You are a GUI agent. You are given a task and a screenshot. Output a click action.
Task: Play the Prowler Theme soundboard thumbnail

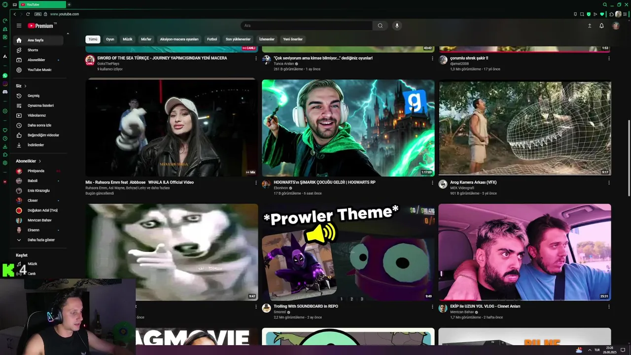coord(348,252)
